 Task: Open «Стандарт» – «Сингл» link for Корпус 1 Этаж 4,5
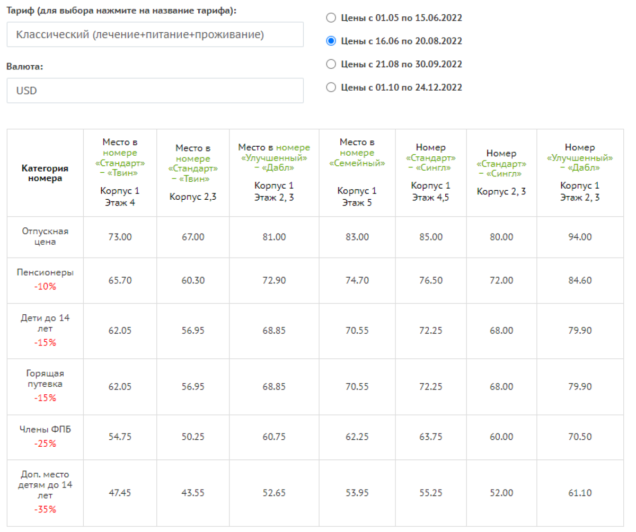pyautogui.click(x=431, y=163)
